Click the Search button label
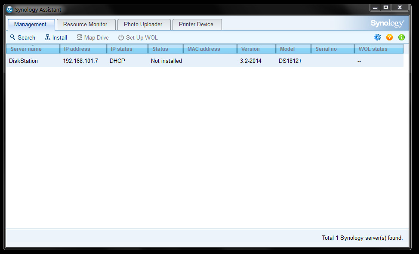Viewport: 419px width, 254px height. [x=26, y=37]
